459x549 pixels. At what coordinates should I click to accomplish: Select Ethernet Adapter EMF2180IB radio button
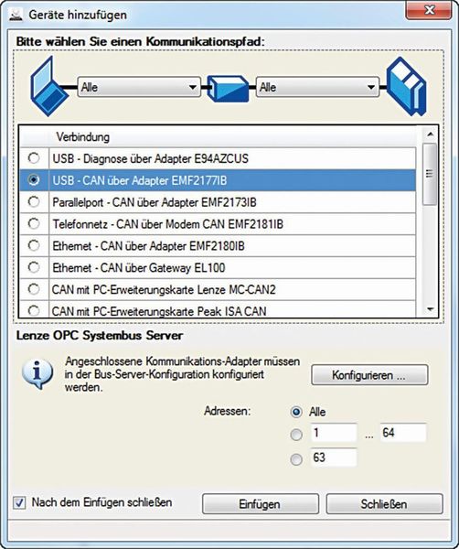pyautogui.click(x=34, y=245)
